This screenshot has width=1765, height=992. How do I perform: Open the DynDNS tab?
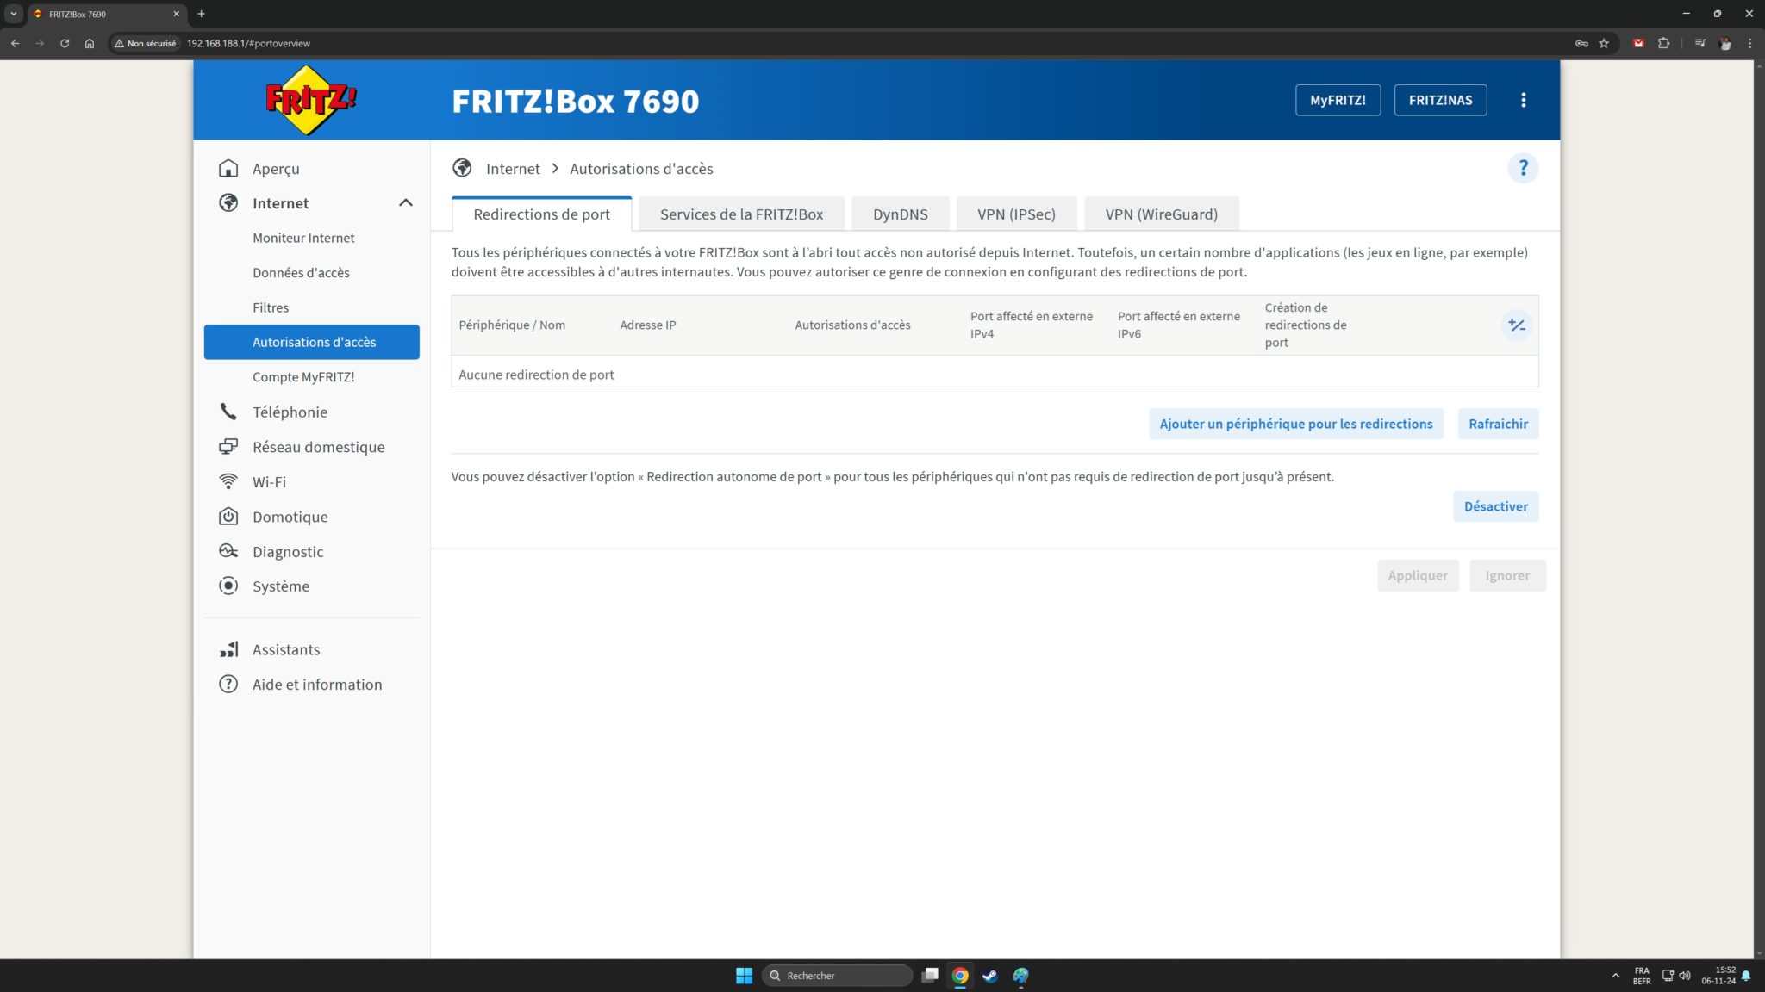(x=900, y=214)
